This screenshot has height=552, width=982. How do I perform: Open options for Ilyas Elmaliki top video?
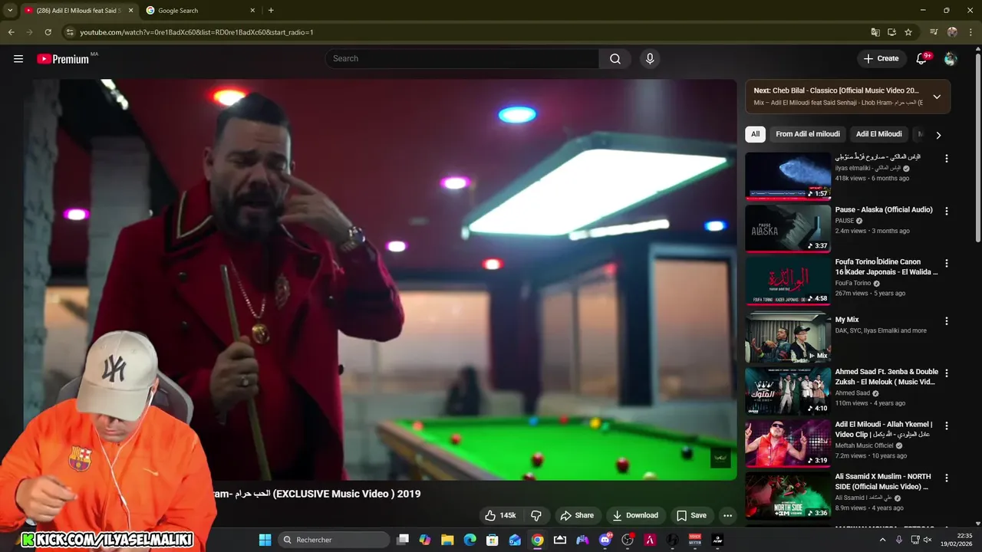[947, 159]
